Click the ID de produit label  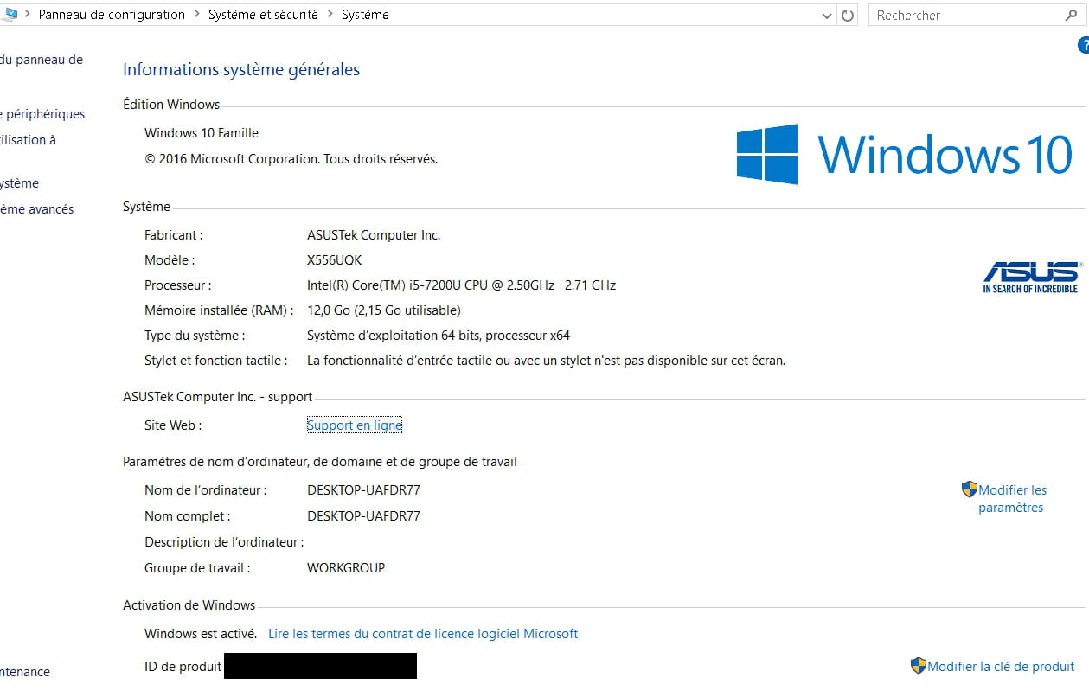click(x=183, y=667)
